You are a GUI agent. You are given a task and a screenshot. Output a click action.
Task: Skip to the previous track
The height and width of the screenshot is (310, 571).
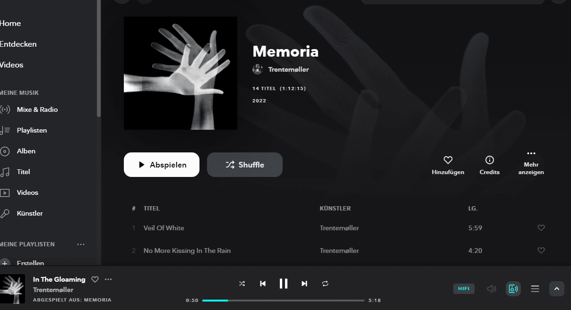[x=263, y=284]
